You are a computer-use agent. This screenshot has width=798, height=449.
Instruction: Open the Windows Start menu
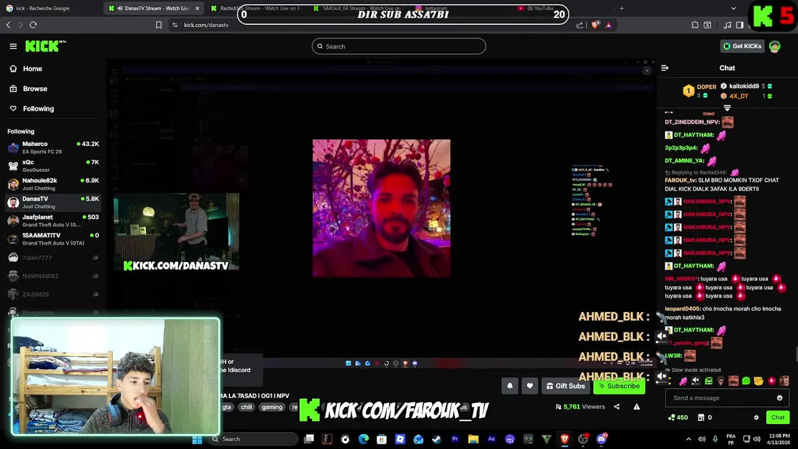pyautogui.click(x=197, y=439)
